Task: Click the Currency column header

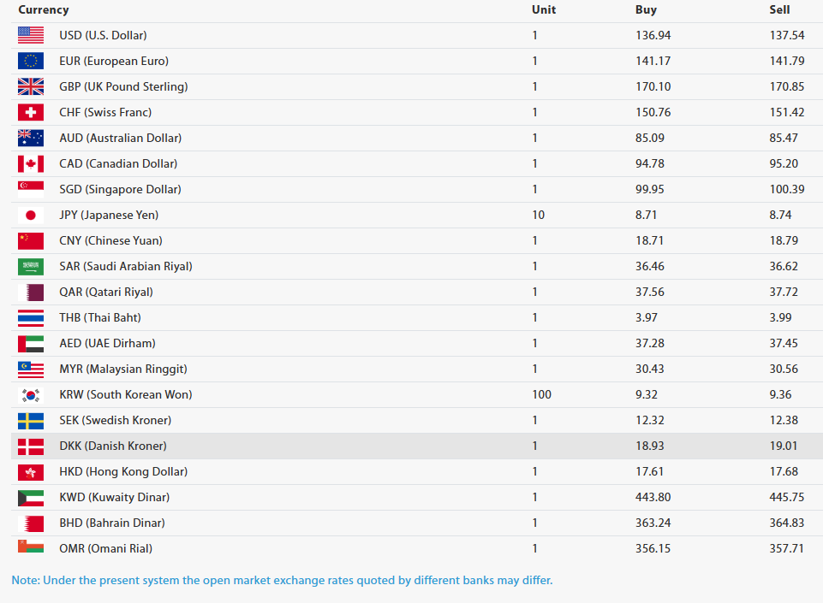Action: (x=44, y=10)
